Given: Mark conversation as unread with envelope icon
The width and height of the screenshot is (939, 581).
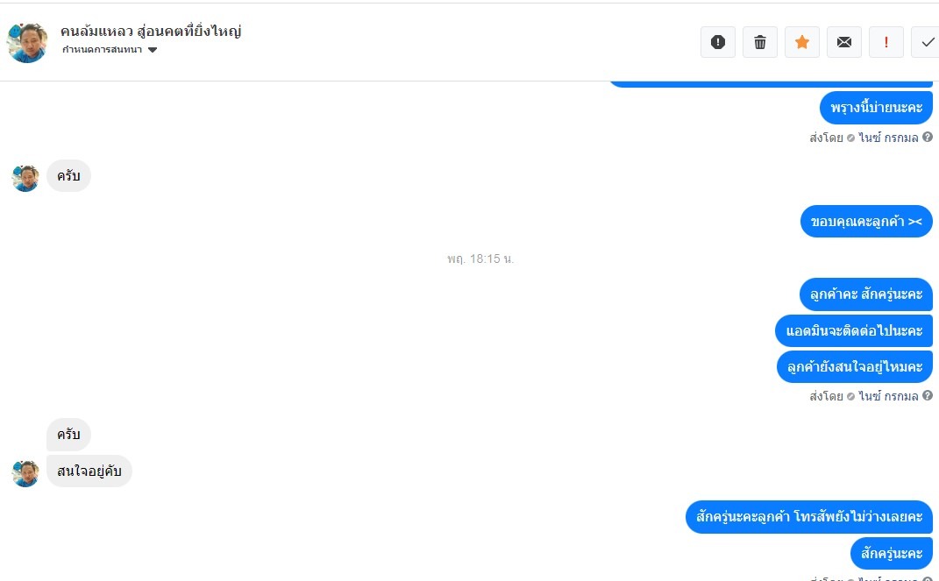Looking at the screenshot, I should [843, 42].
